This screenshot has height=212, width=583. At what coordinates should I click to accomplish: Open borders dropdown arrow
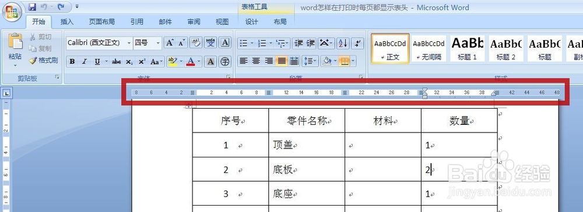(353, 61)
